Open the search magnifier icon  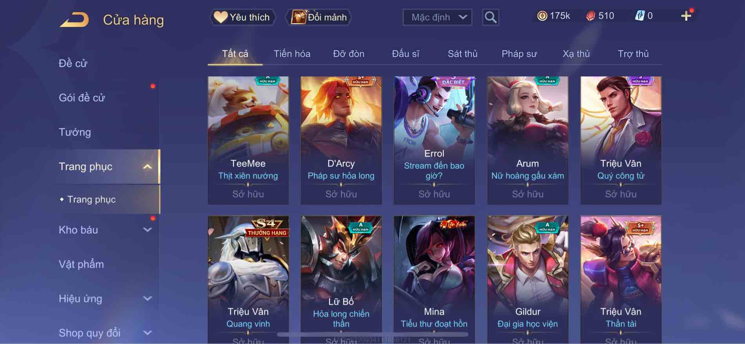pos(490,17)
